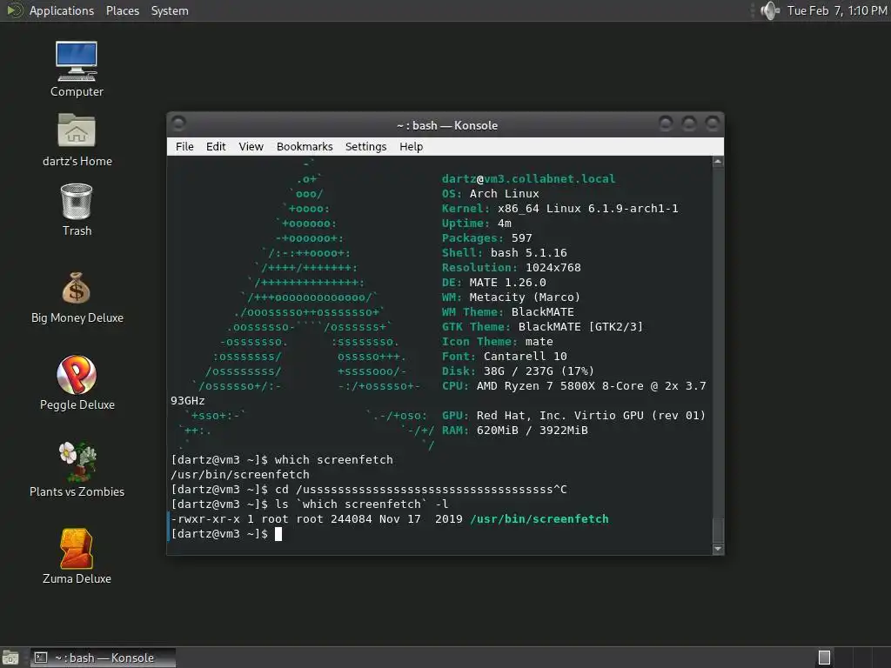Image resolution: width=891 pixels, height=668 pixels.
Task: Click the 'Icon Theme: mate' text
Action: tap(497, 341)
